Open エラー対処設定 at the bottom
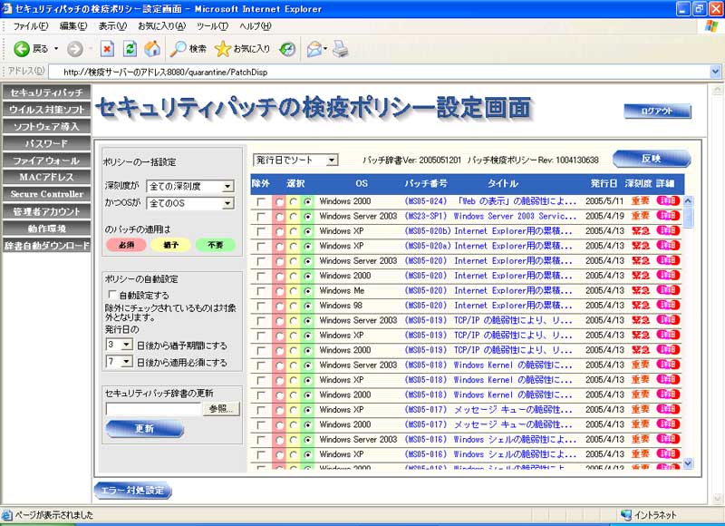 (x=132, y=491)
